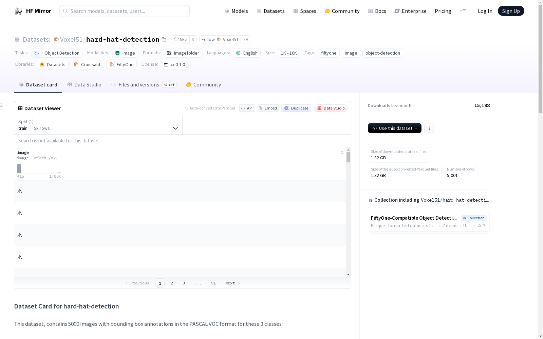Click the search models input field
This screenshot has width=543, height=339.
coord(125,11)
